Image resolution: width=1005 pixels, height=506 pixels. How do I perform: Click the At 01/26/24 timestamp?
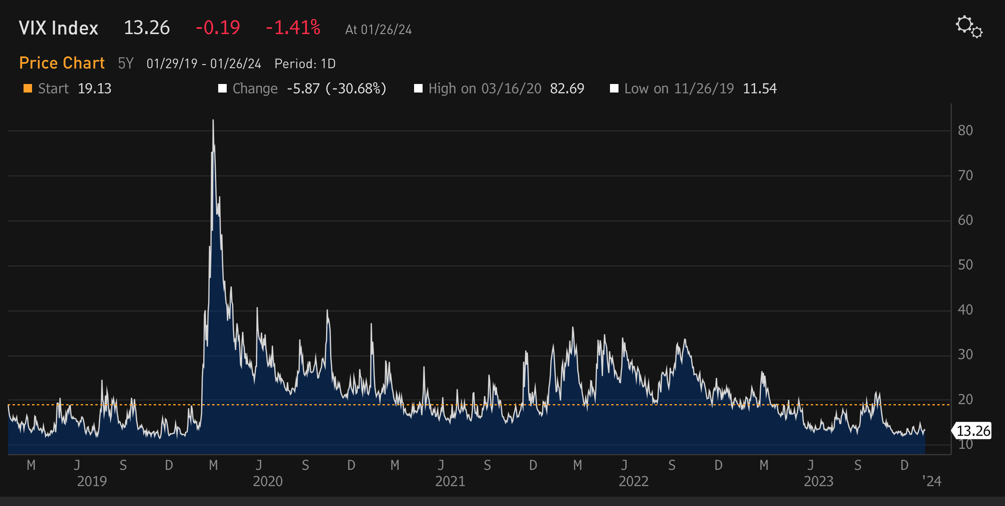click(378, 30)
